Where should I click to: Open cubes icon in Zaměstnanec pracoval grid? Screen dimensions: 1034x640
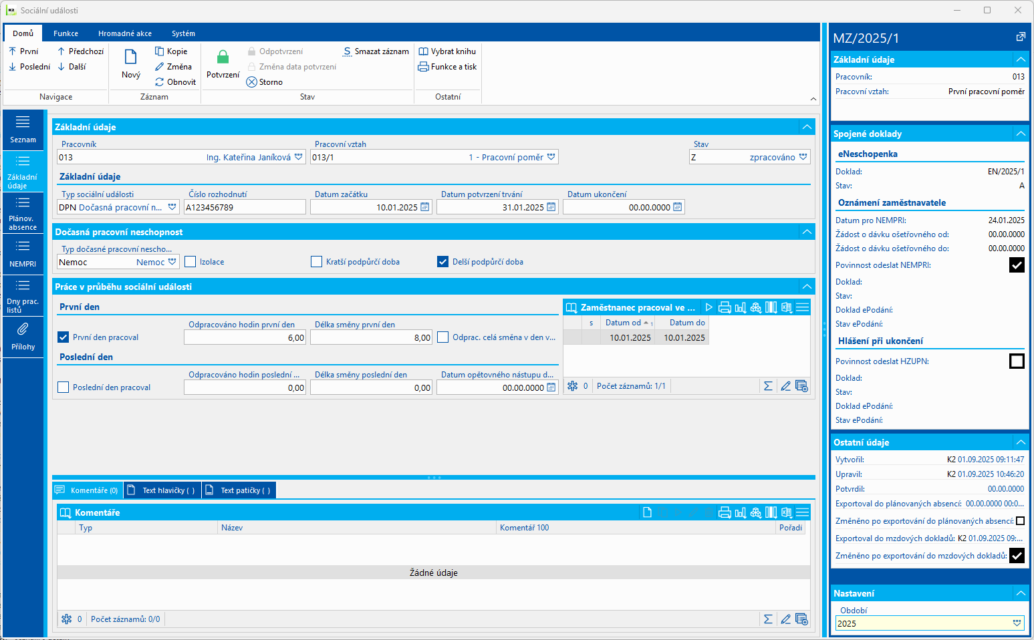756,307
